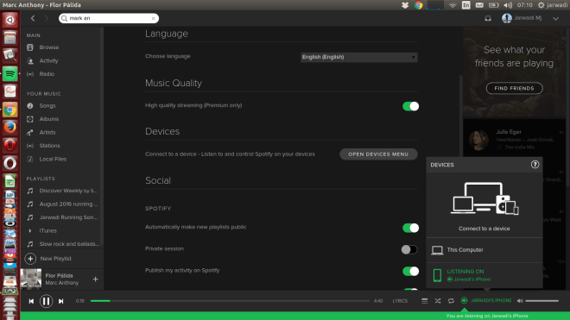Open the battery indicator in top bar
This screenshot has height=320, width=570.
[x=494, y=5]
